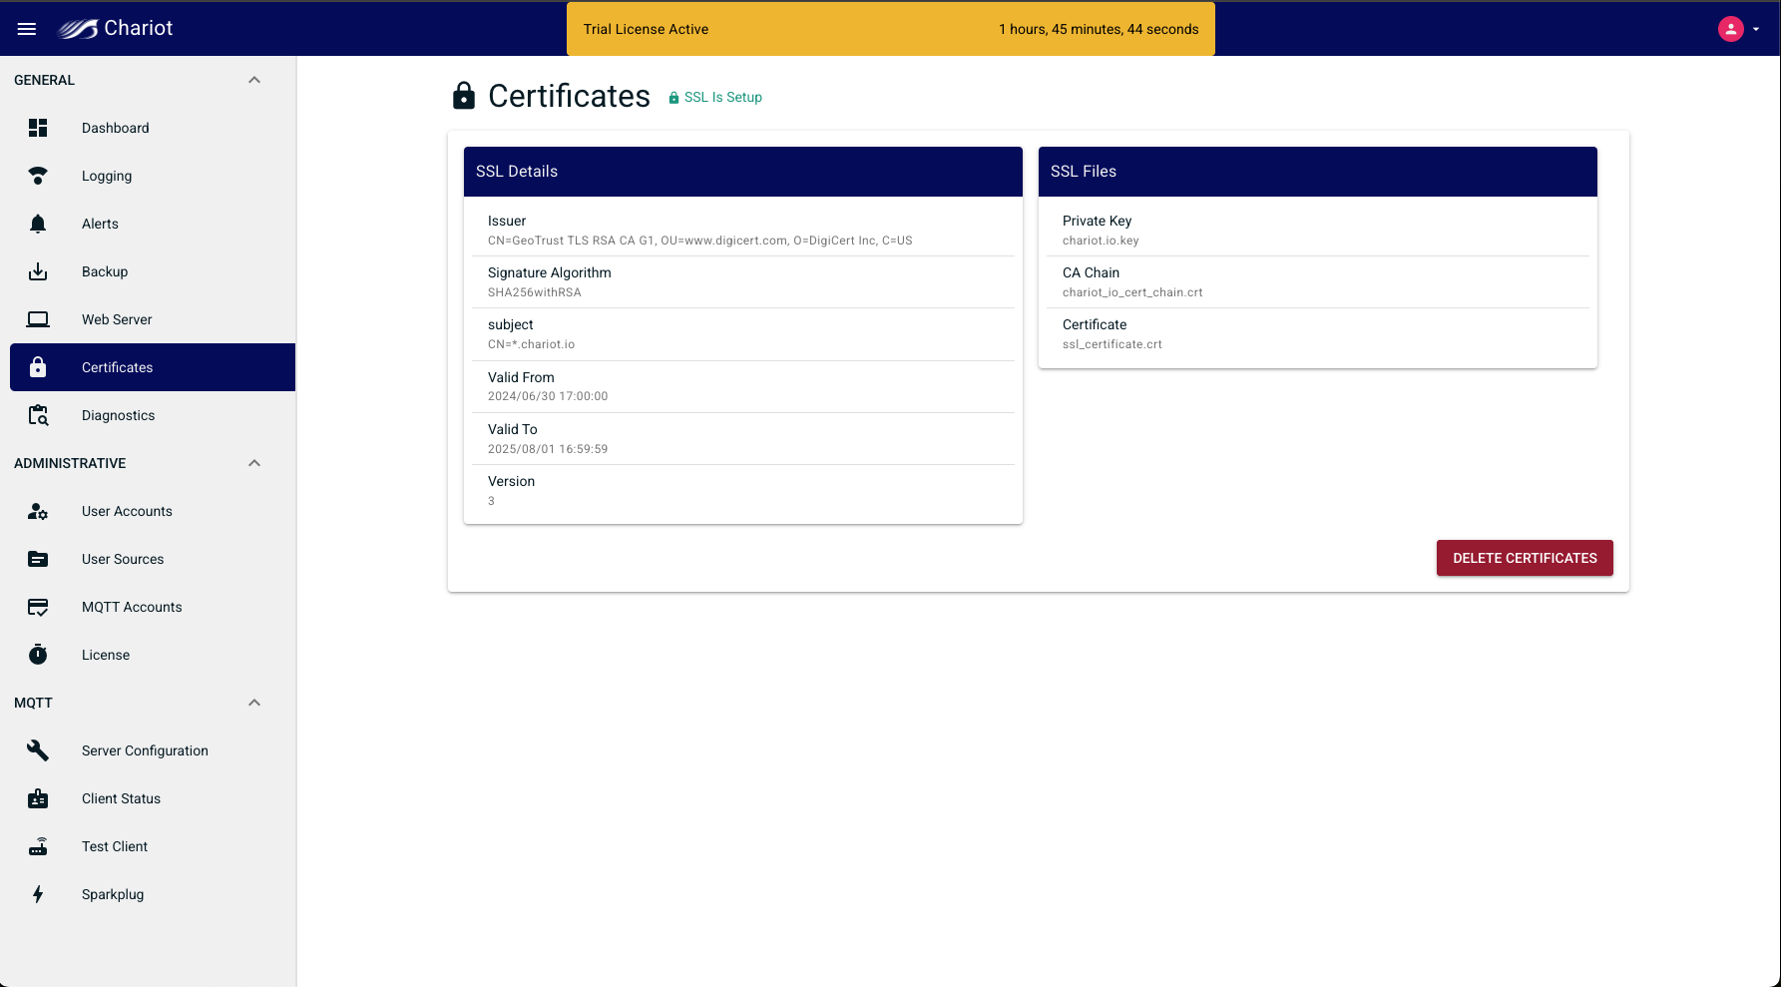Open the user account dropdown
Screen dimensions: 1781x987
pyautogui.click(x=1739, y=29)
